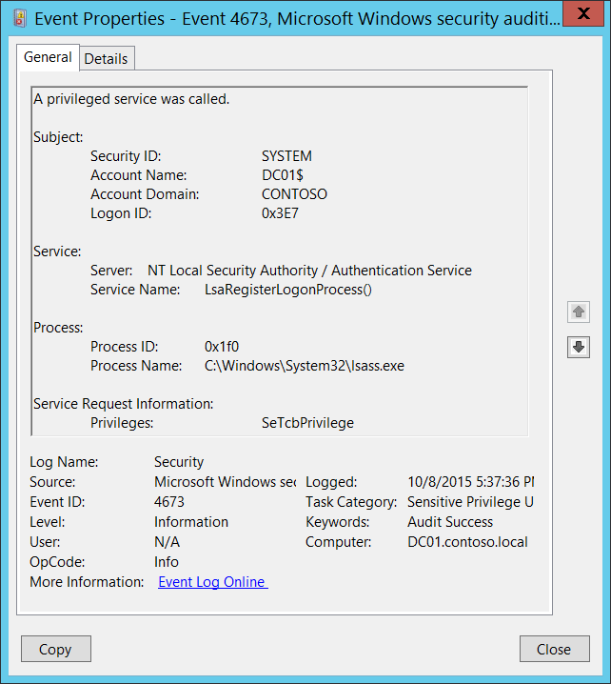Screen dimensions: 611x684
Task: Click the Level value Information
Action: (x=191, y=522)
